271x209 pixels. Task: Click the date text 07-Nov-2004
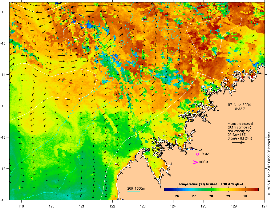pyautogui.click(x=239, y=105)
